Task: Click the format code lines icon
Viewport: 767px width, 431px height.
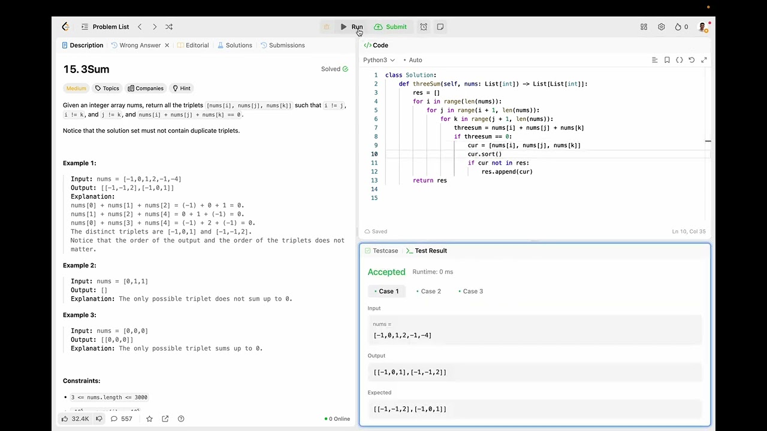Action: pos(654,60)
